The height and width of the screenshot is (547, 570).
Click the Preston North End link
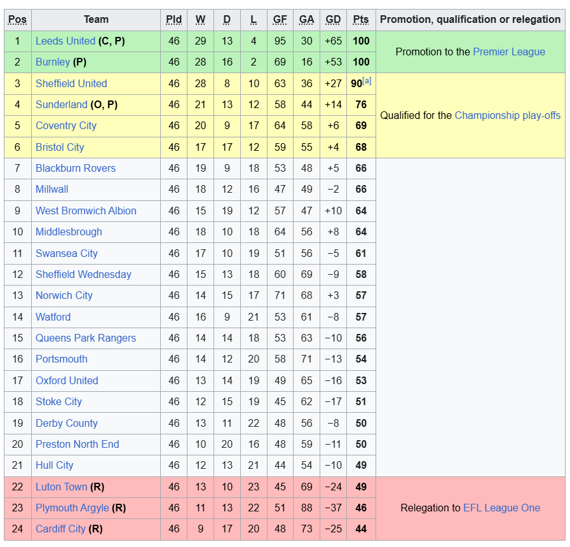tap(78, 445)
